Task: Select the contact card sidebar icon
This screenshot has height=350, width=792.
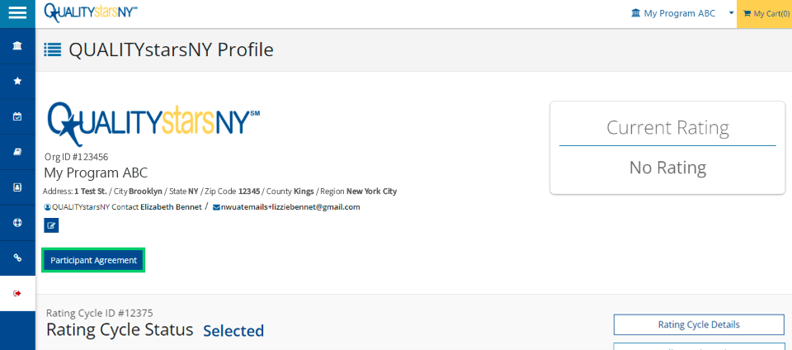Action: pyautogui.click(x=17, y=187)
